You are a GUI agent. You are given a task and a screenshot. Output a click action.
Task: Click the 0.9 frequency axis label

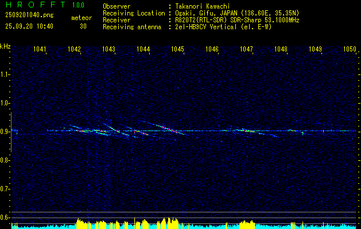(5, 132)
